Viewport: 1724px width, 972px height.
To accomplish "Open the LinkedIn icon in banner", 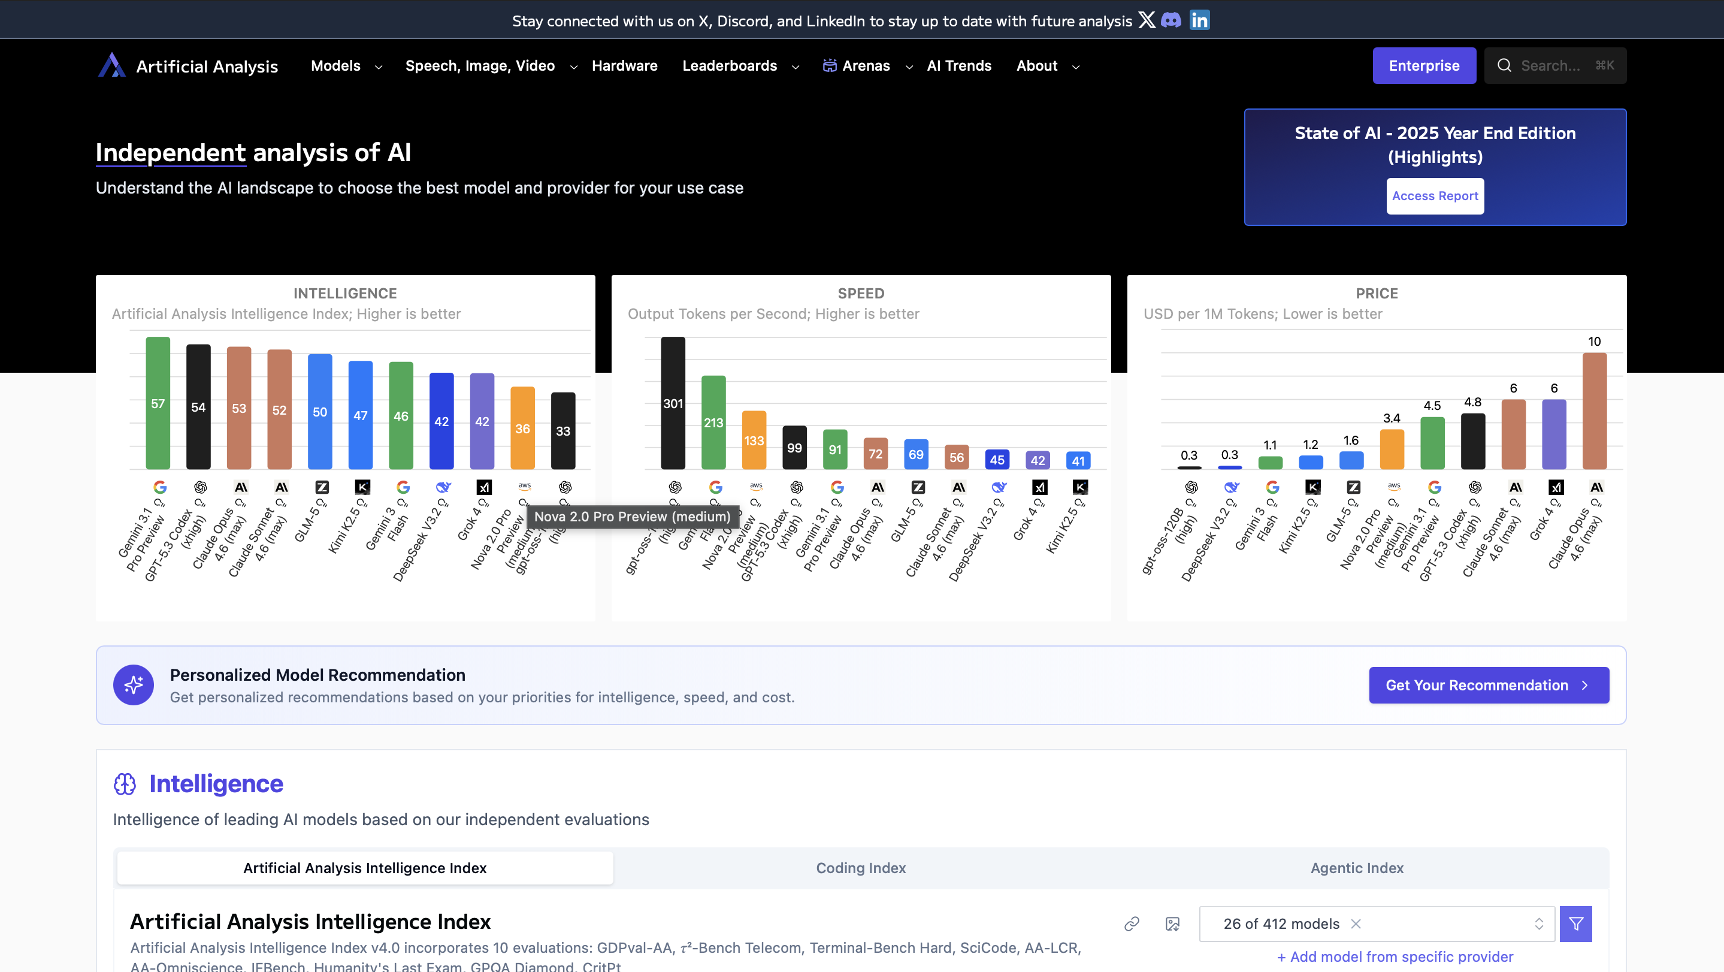I will click(1199, 20).
